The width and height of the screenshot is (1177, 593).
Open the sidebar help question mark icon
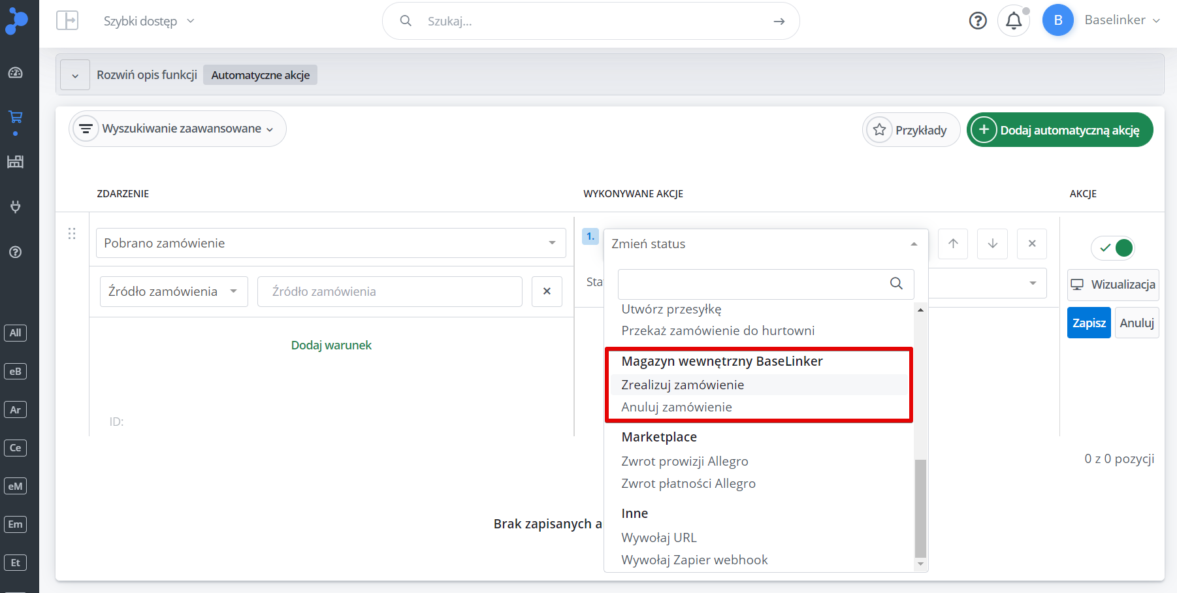click(16, 252)
